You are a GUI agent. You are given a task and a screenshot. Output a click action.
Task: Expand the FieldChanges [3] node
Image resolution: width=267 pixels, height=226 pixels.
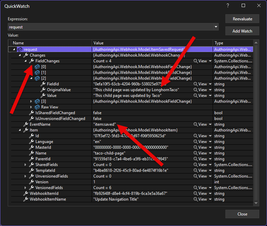click(31, 101)
